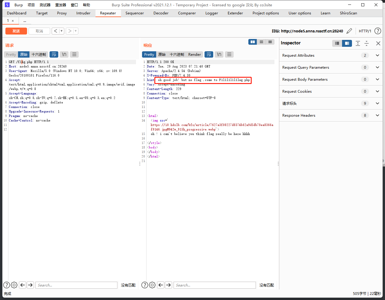Switch to the Proxy tab
The height and width of the screenshot is (300, 385).
tap(62, 13)
